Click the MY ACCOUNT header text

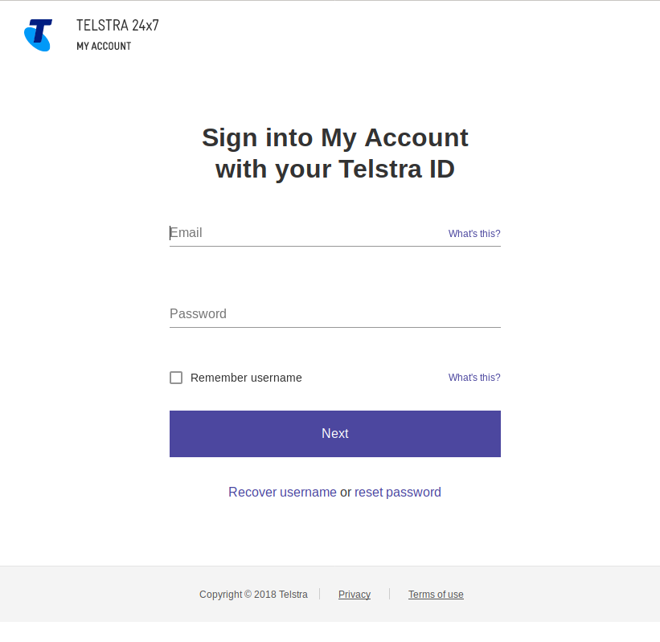tap(103, 46)
